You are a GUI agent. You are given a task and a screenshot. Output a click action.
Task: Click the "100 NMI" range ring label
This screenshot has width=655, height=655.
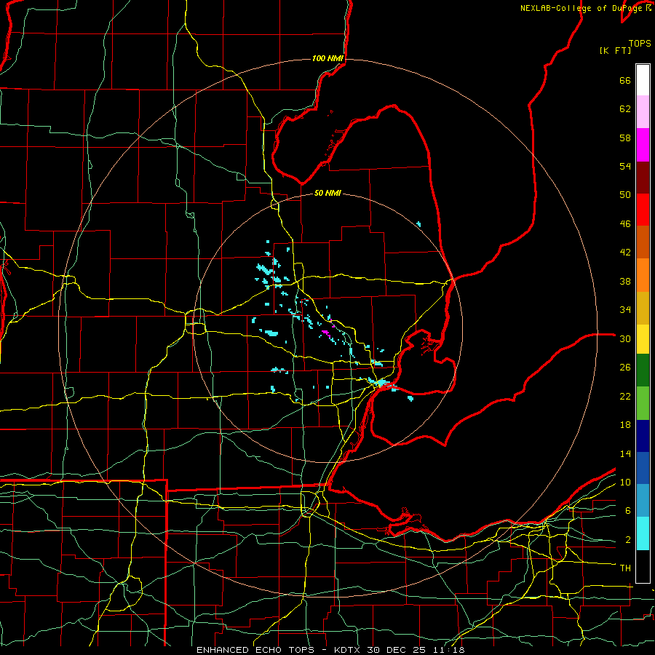point(327,58)
